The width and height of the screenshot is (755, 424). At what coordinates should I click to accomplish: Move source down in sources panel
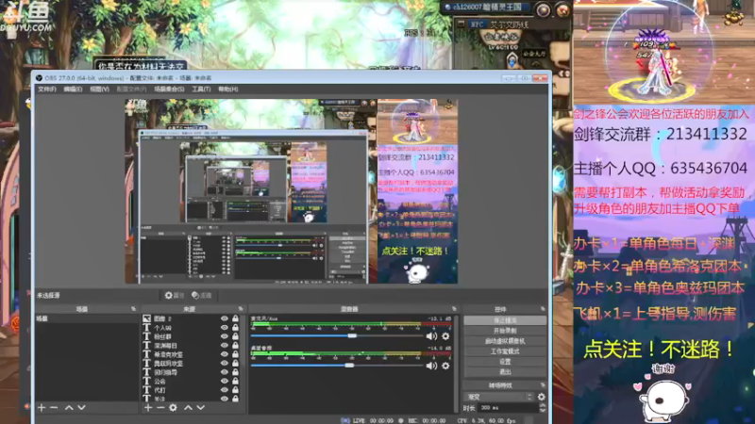(x=201, y=408)
